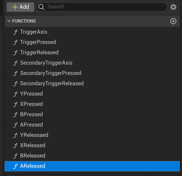Click the green Add button
Screen dimensions: 182x176
click(20, 7)
